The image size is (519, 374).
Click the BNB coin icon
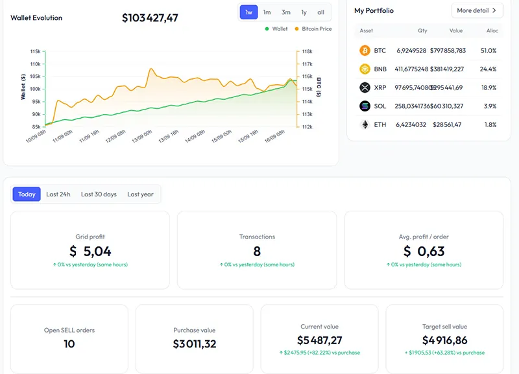pyautogui.click(x=365, y=69)
